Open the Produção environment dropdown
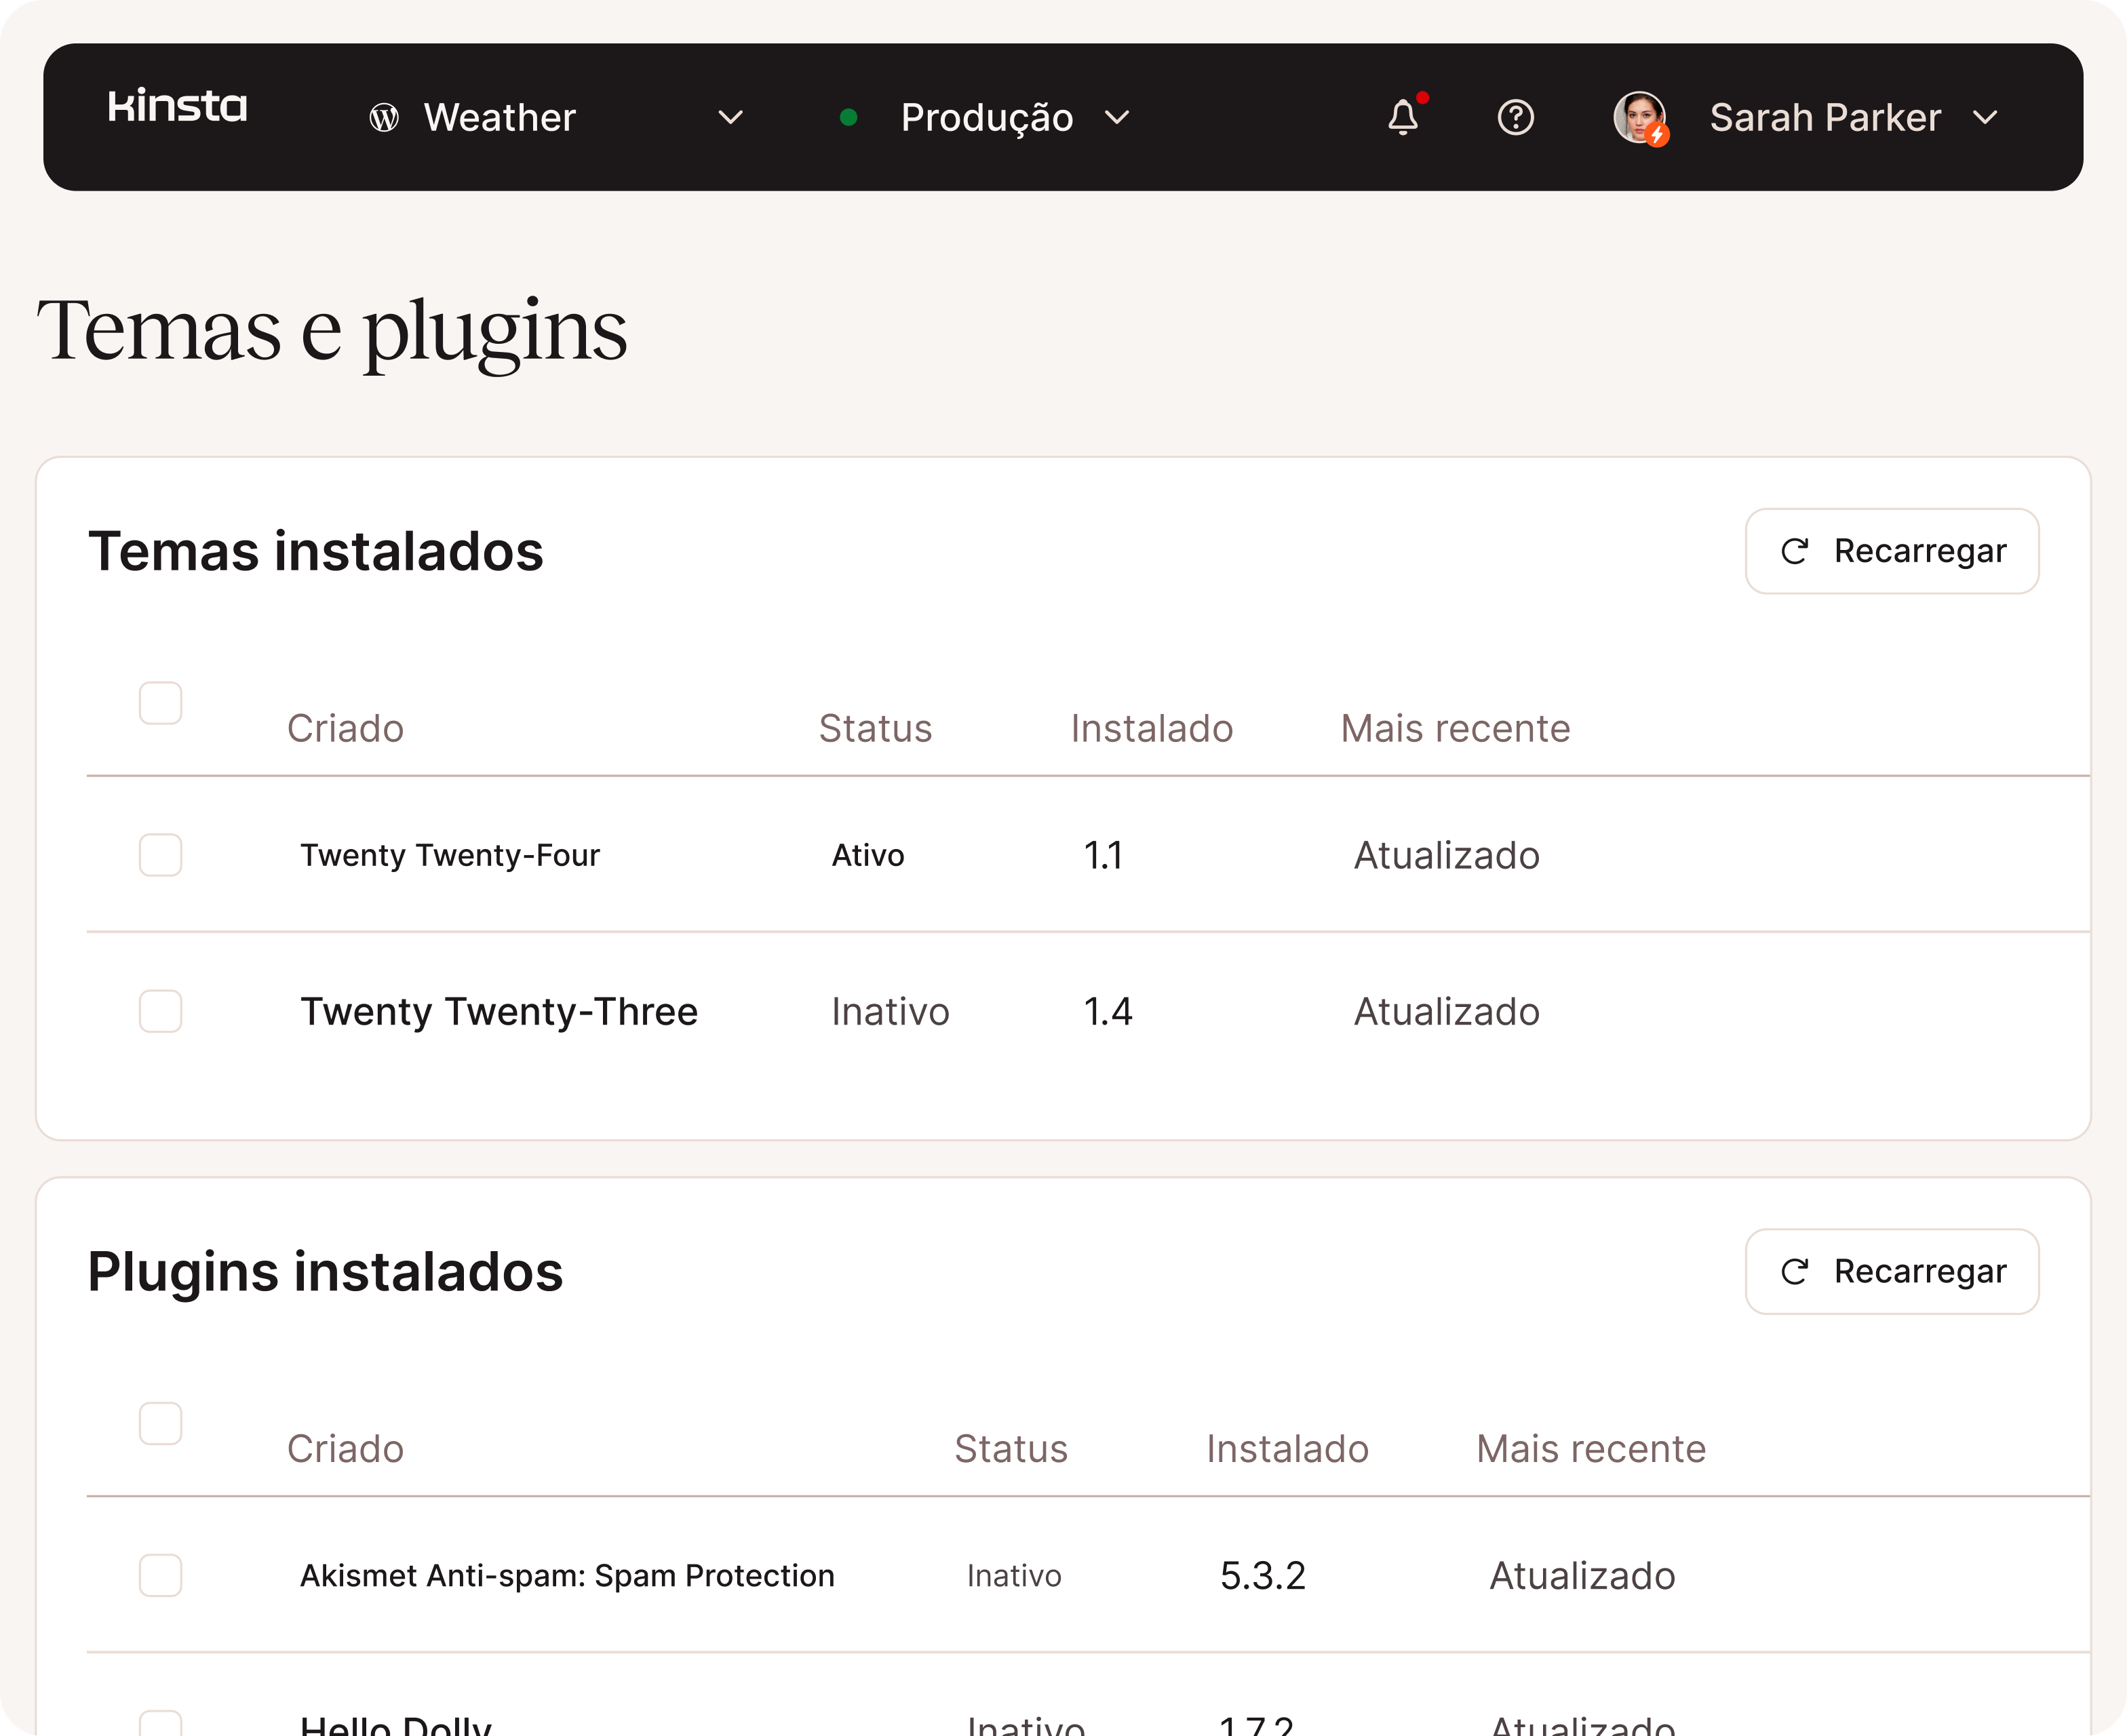 (1116, 118)
